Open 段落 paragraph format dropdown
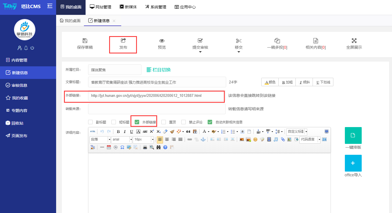Image resolution: width=392 pixels, height=213 pixels. pyautogui.click(x=100, y=139)
